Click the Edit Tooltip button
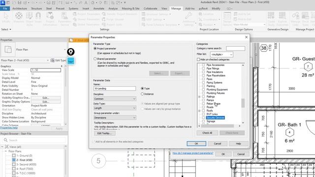Viewport: 315px width, 177px height. click(x=105, y=133)
